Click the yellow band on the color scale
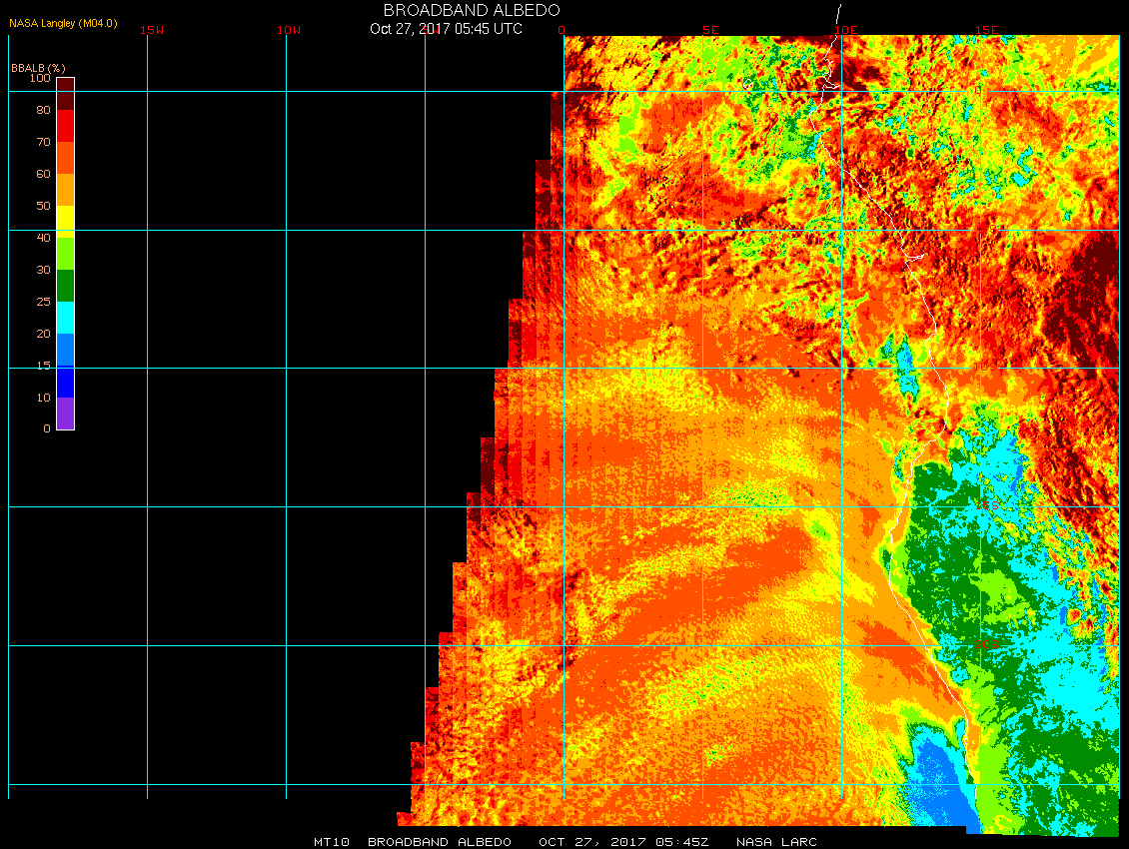 [x=65, y=221]
